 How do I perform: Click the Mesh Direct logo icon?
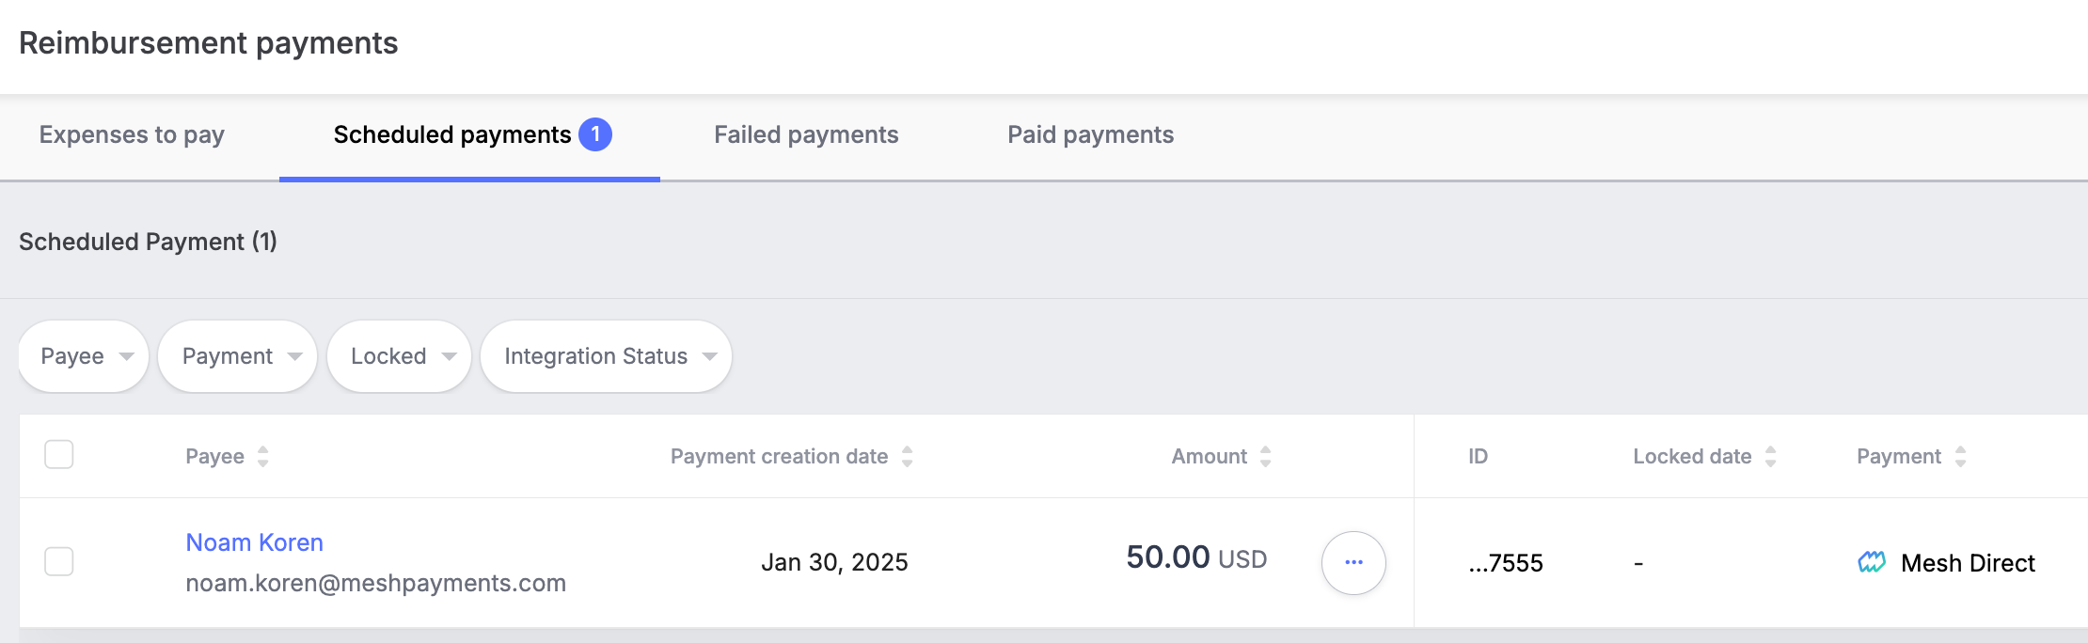click(1872, 562)
